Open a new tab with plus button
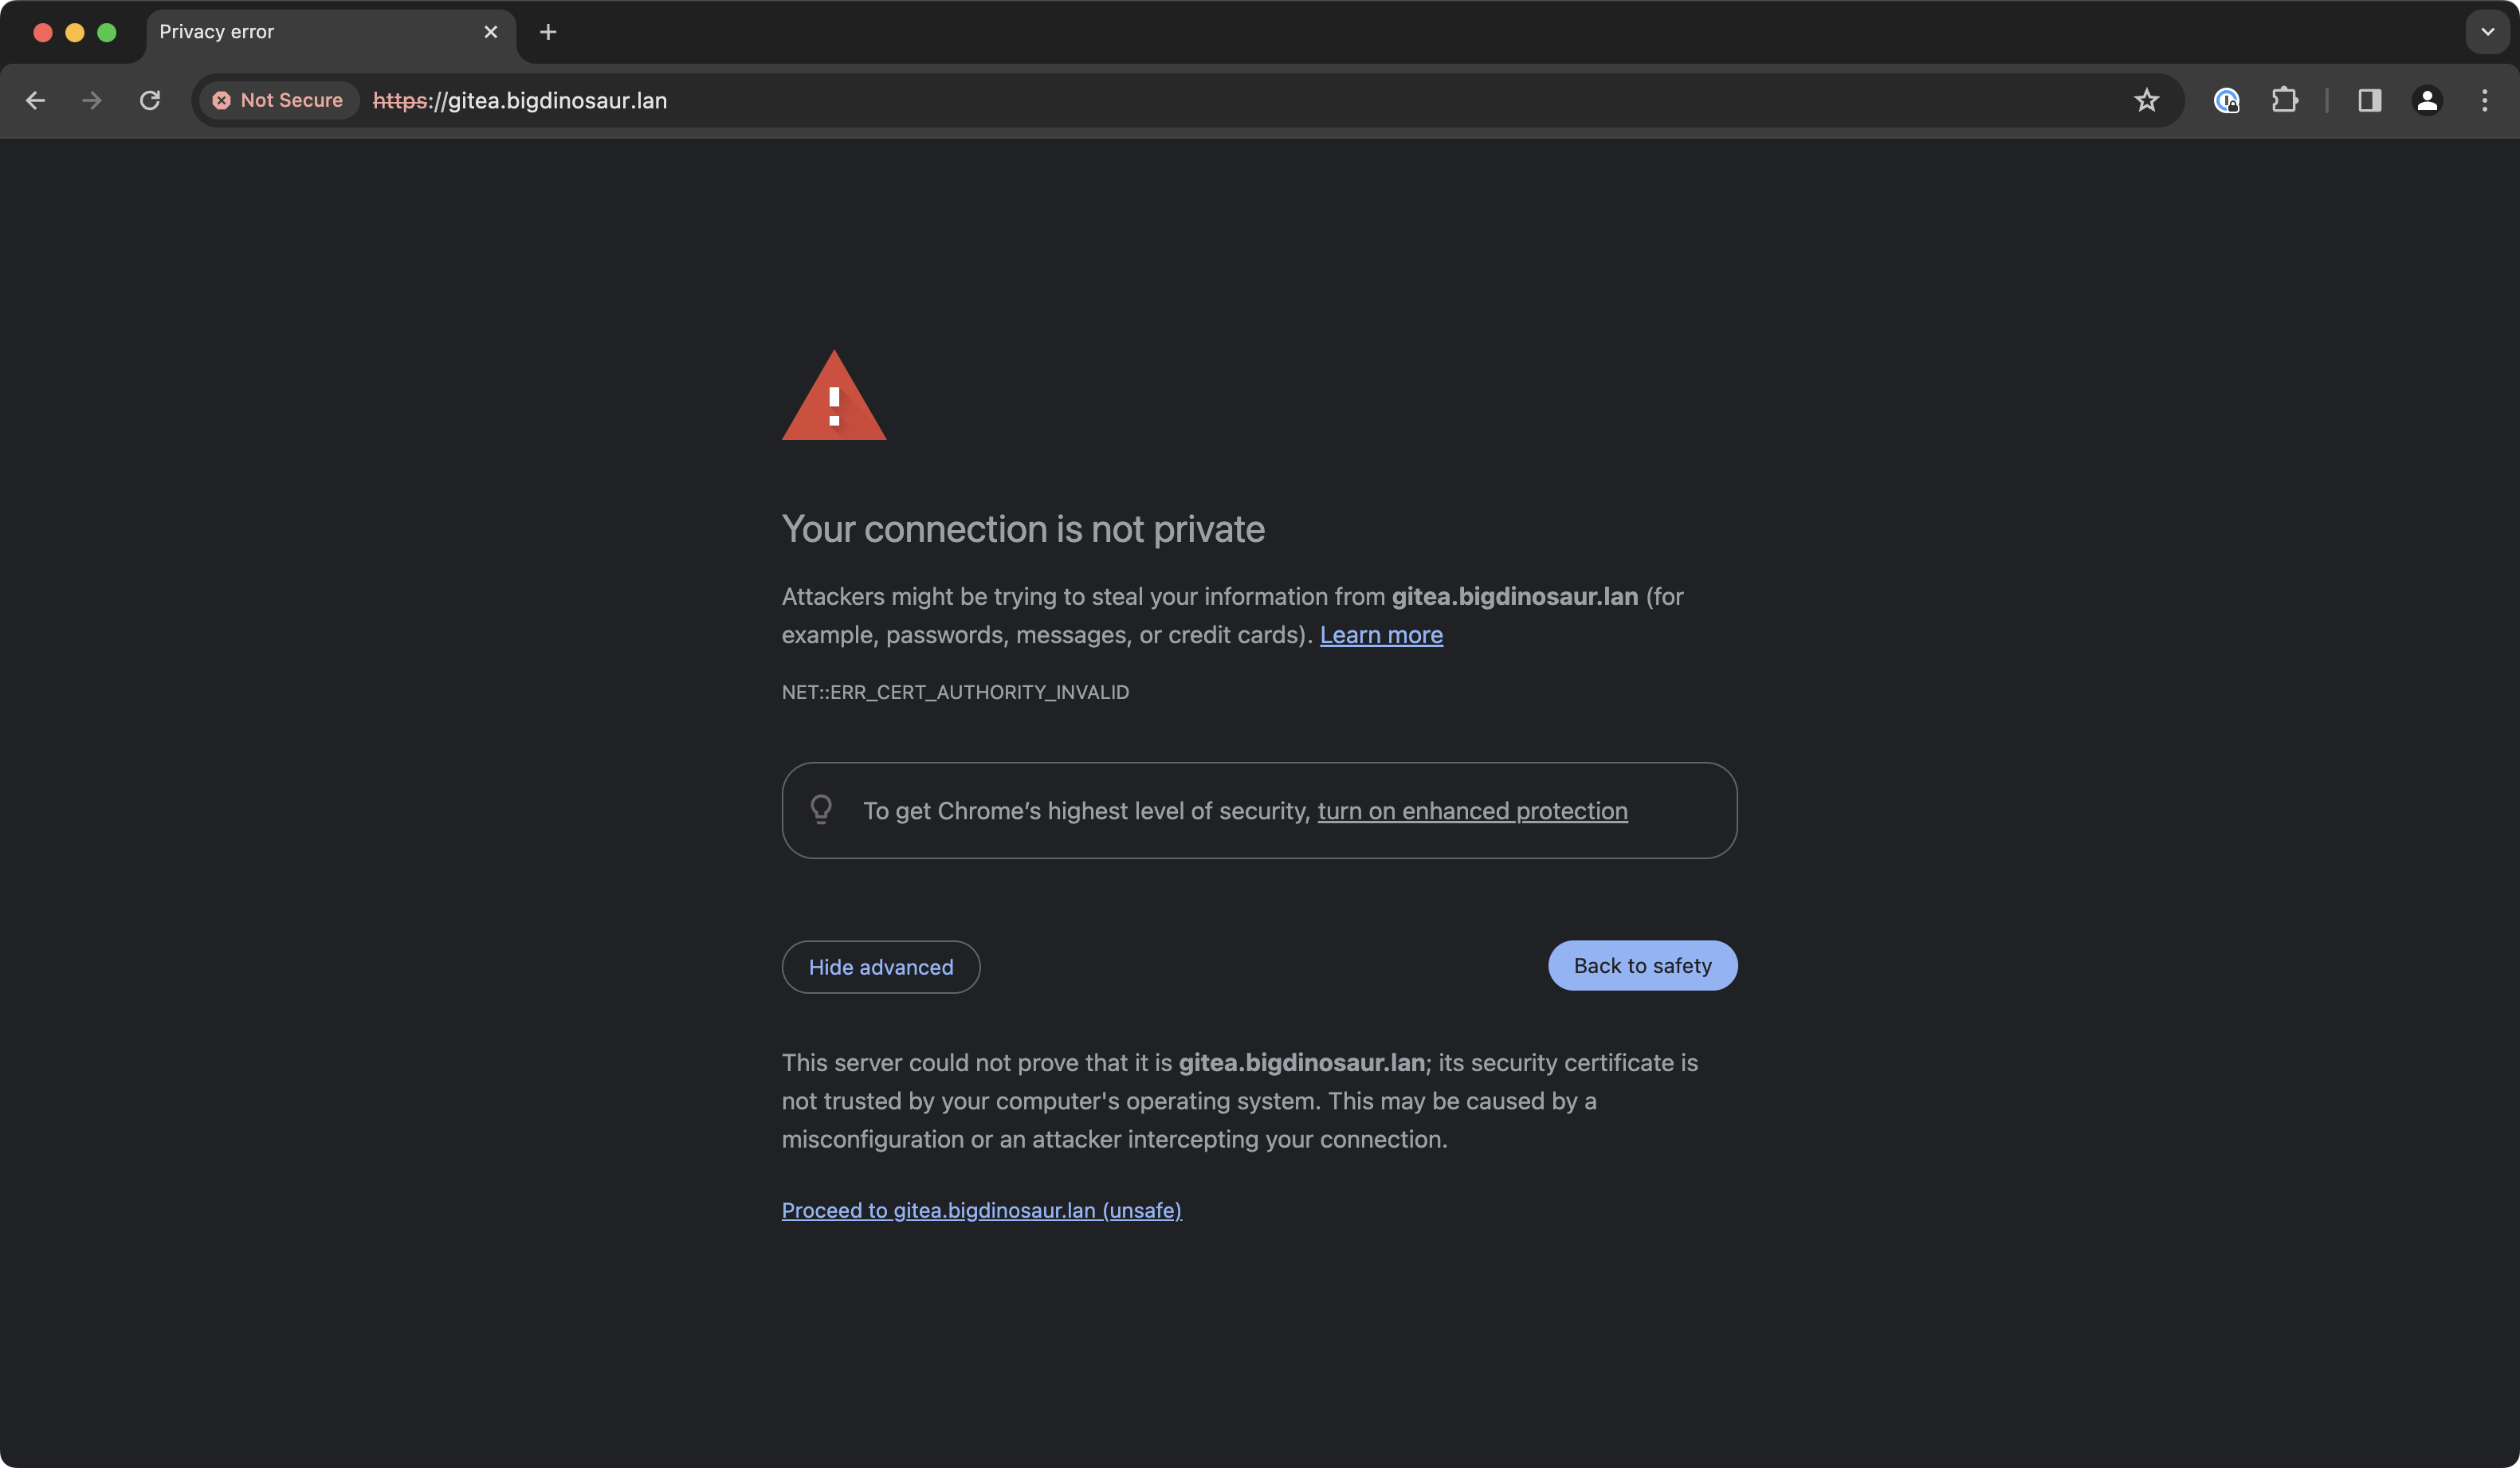 click(548, 32)
